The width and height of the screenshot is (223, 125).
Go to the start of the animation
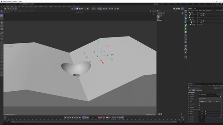pyautogui.click(x=65, y=117)
